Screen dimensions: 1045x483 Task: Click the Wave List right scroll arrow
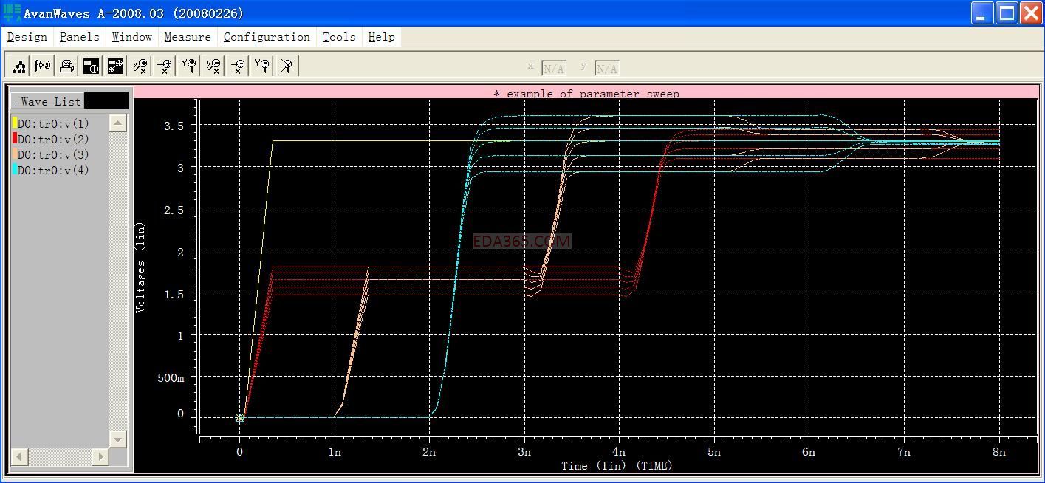(x=100, y=456)
